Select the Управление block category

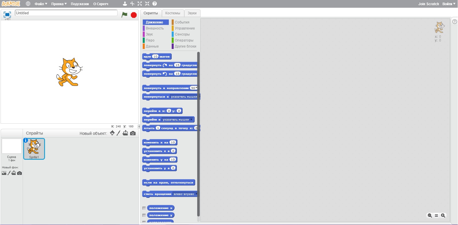click(x=185, y=28)
